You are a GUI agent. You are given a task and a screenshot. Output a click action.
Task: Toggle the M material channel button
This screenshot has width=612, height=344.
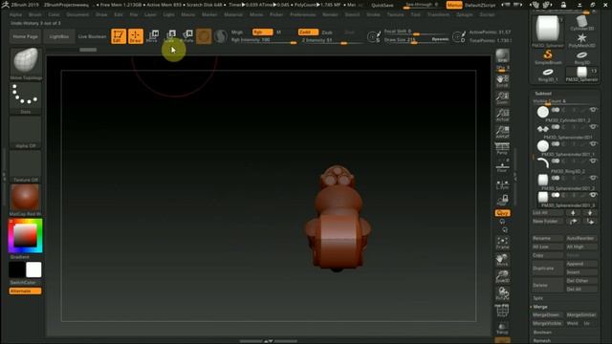click(x=278, y=32)
